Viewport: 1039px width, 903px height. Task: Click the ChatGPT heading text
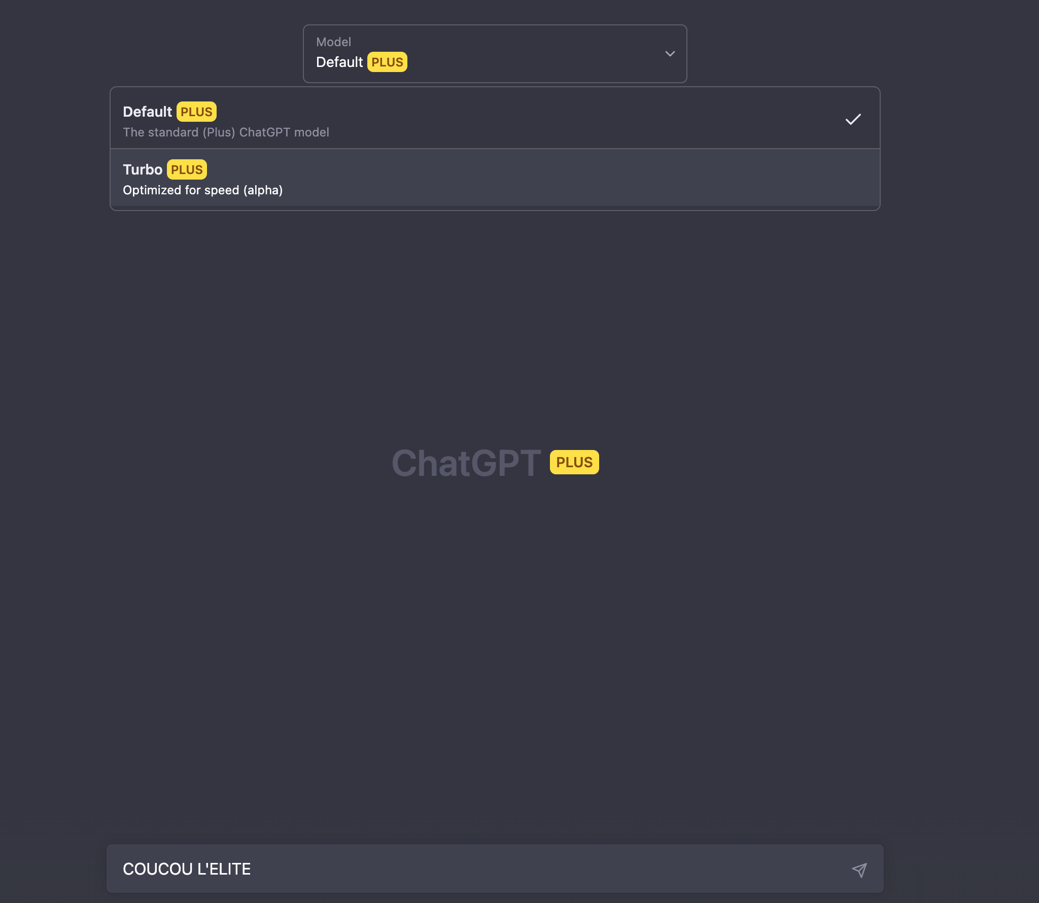[x=466, y=463]
